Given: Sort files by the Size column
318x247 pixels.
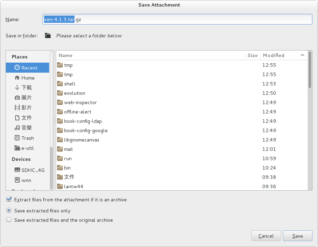Looking at the screenshot, I should pyautogui.click(x=253, y=55).
